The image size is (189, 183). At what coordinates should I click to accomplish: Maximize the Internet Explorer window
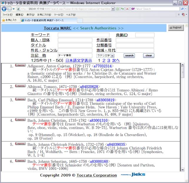pos(180,3)
